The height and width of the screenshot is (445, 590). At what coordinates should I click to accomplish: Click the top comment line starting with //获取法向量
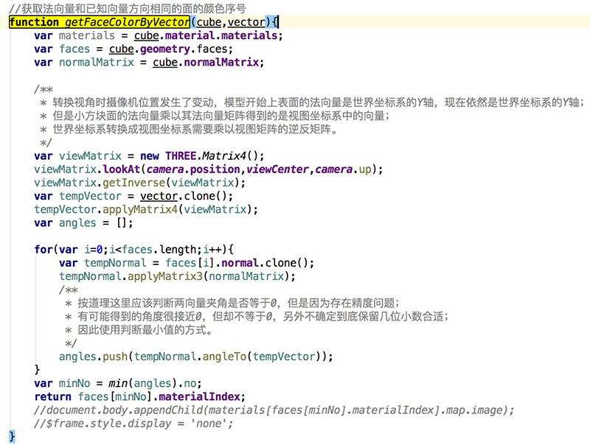[x=127, y=8]
